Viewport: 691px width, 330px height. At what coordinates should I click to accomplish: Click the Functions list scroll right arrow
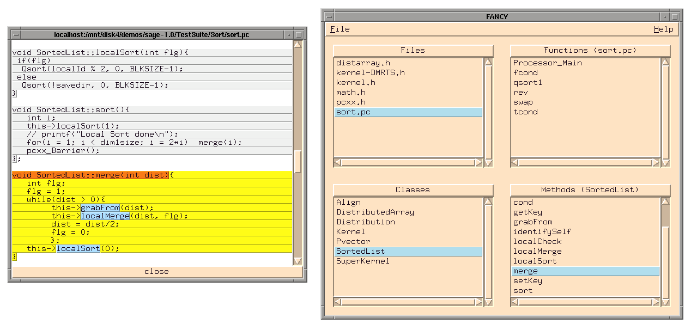point(656,162)
